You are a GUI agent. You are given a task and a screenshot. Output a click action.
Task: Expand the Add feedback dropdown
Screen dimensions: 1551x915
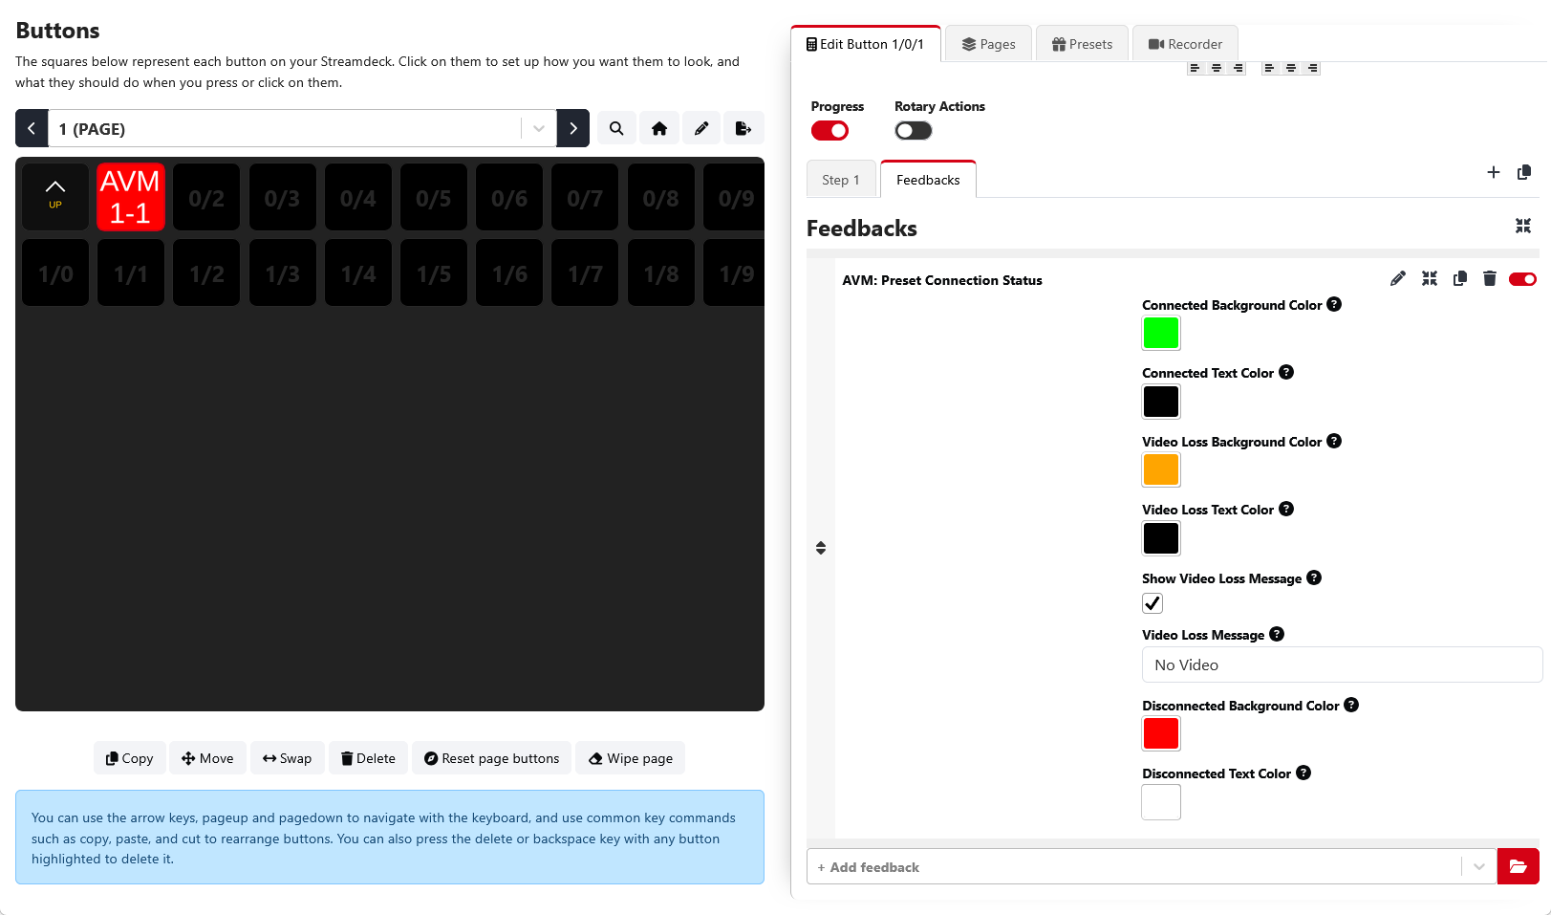(1478, 867)
